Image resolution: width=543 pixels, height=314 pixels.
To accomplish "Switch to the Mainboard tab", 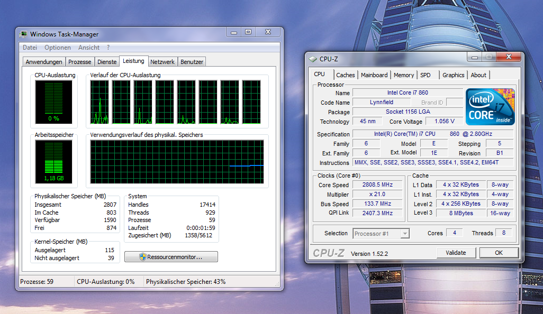I will point(374,75).
